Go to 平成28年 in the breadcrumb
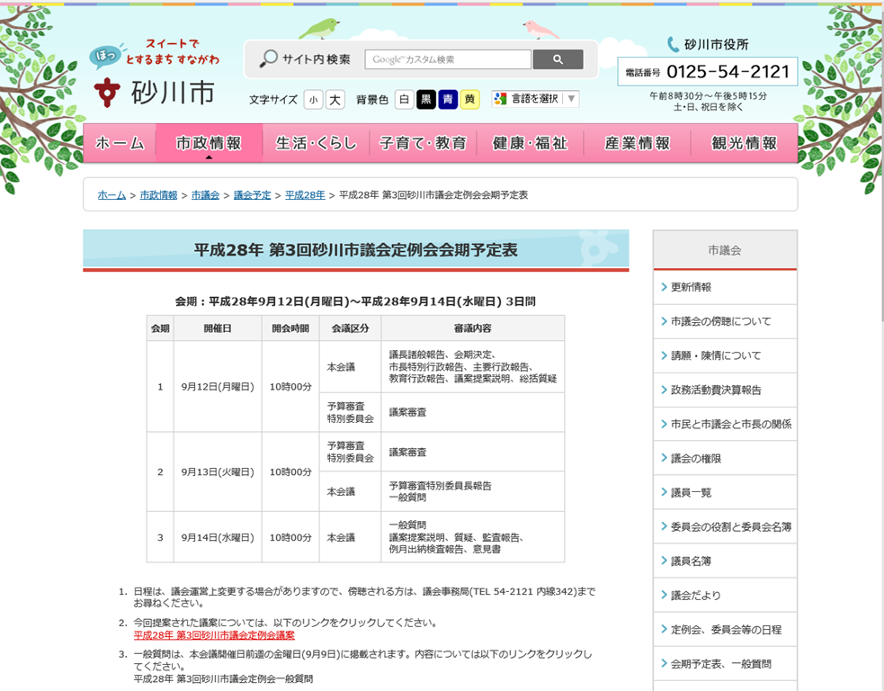The height and width of the screenshot is (691, 884). (x=305, y=194)
